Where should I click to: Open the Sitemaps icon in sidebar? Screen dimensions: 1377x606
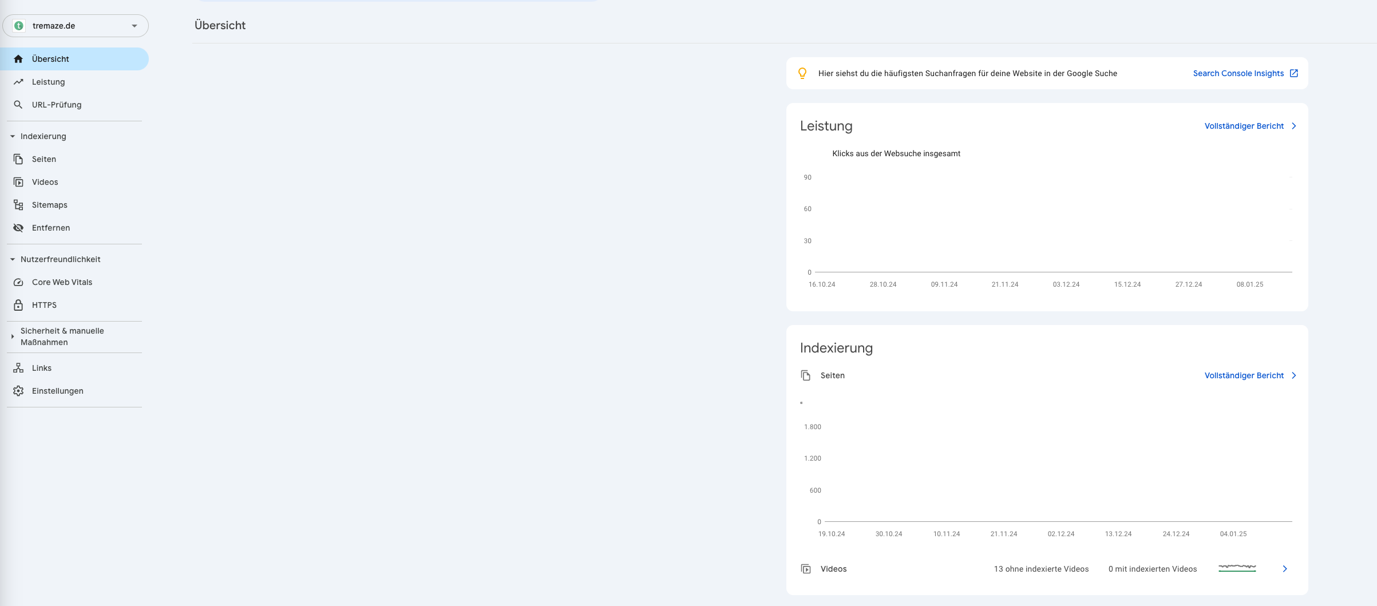point(18,205)
